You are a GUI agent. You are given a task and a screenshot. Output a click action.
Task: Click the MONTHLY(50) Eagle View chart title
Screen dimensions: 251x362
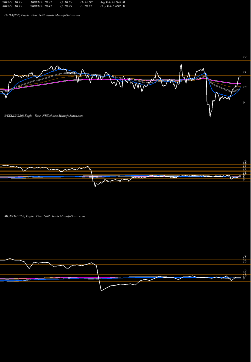(45, 216)
